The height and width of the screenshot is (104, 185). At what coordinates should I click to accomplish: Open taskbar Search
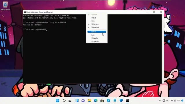click(64, 101)
